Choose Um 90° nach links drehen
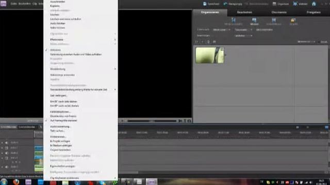This screenshot has width=330, height=185. click(63, 102)
